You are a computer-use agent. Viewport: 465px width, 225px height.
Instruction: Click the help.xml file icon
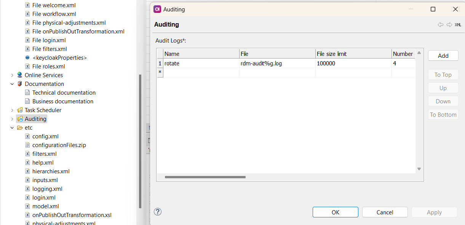coord(27,162)
